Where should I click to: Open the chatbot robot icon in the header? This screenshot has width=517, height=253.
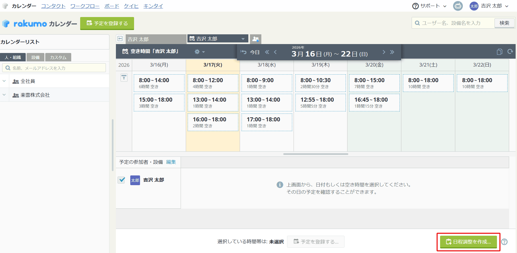458,6
